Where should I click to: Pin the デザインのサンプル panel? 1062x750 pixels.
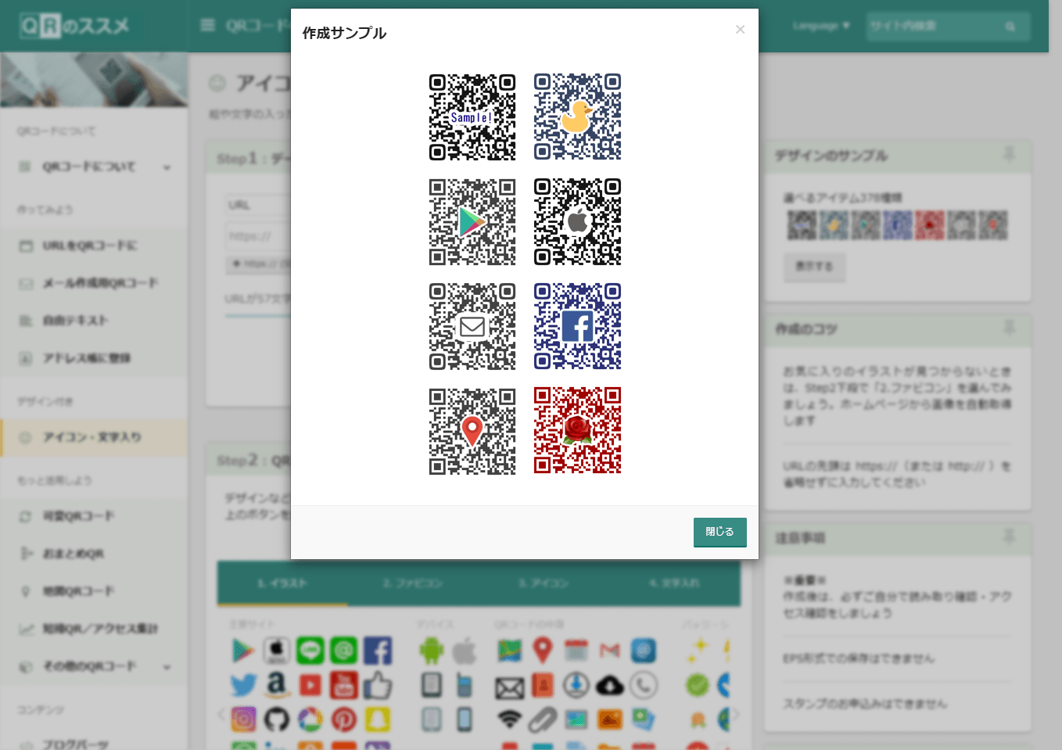pyautogui.click(x=1009, y=153)
